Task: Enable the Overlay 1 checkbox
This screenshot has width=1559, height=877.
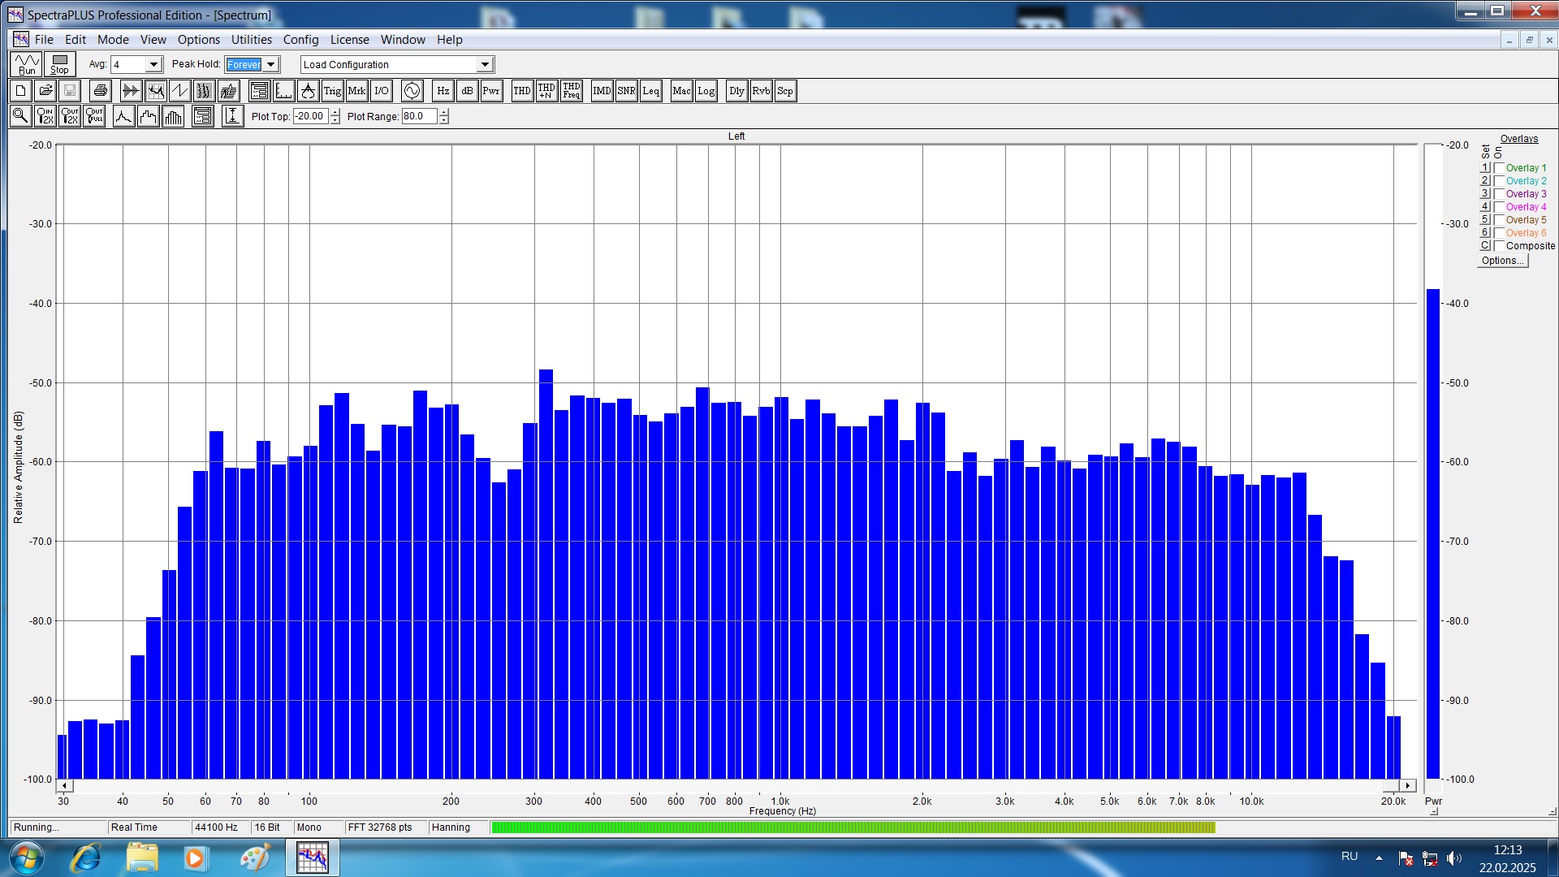Action: 1499,168
